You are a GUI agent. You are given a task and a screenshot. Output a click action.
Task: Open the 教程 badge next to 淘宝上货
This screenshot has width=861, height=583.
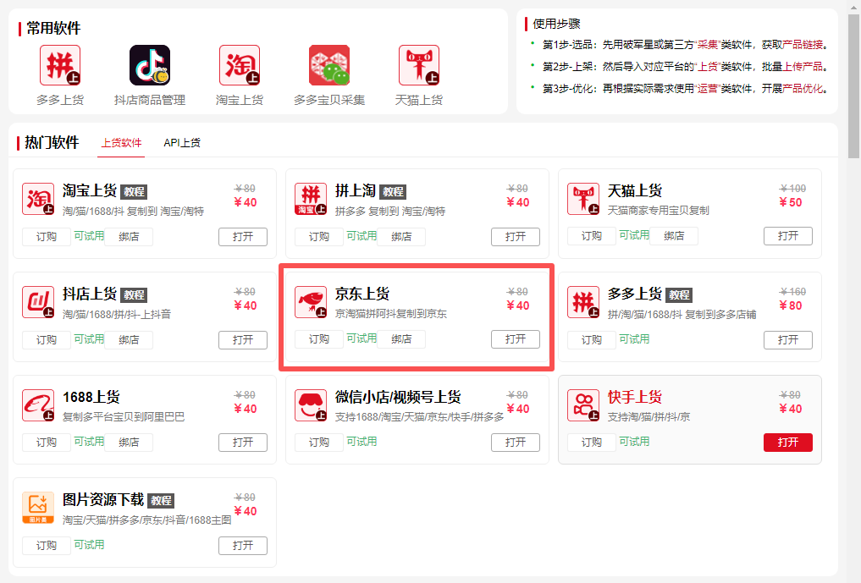(134, 191)
